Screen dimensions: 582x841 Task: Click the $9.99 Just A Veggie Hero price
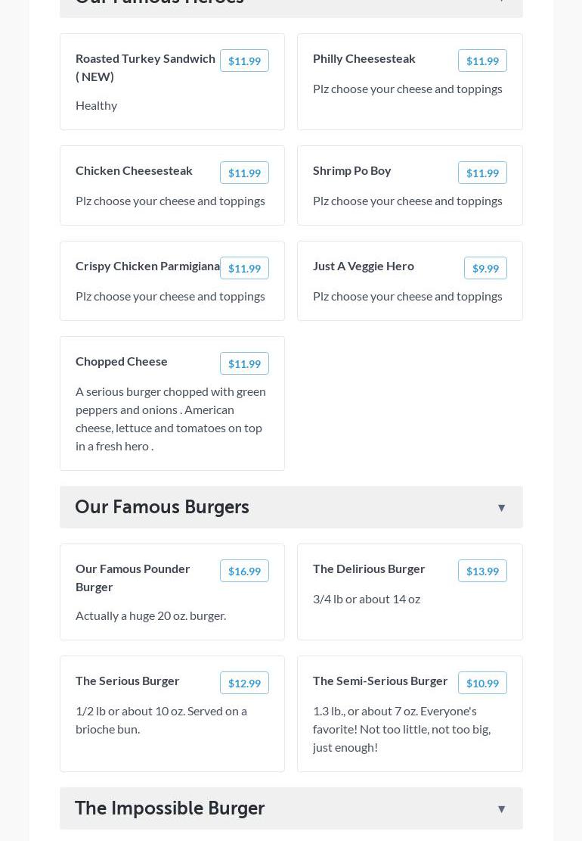point(485,269)
